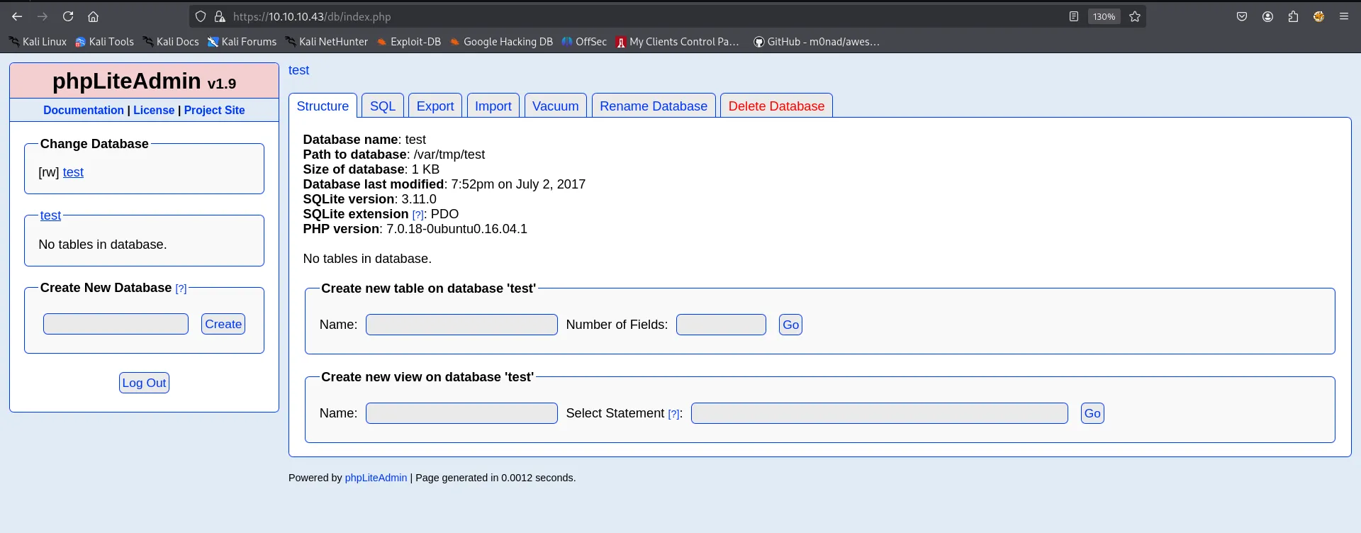Open the Kali Linux bookmark

tap(38, 42)
